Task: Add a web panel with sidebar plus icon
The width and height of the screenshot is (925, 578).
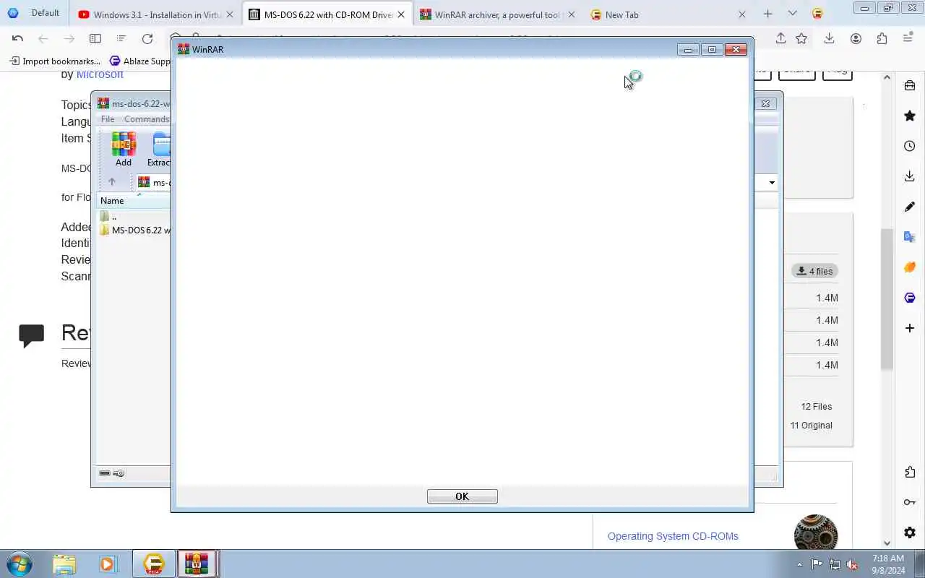Action: pyautogui.click(x=910, y=328)
